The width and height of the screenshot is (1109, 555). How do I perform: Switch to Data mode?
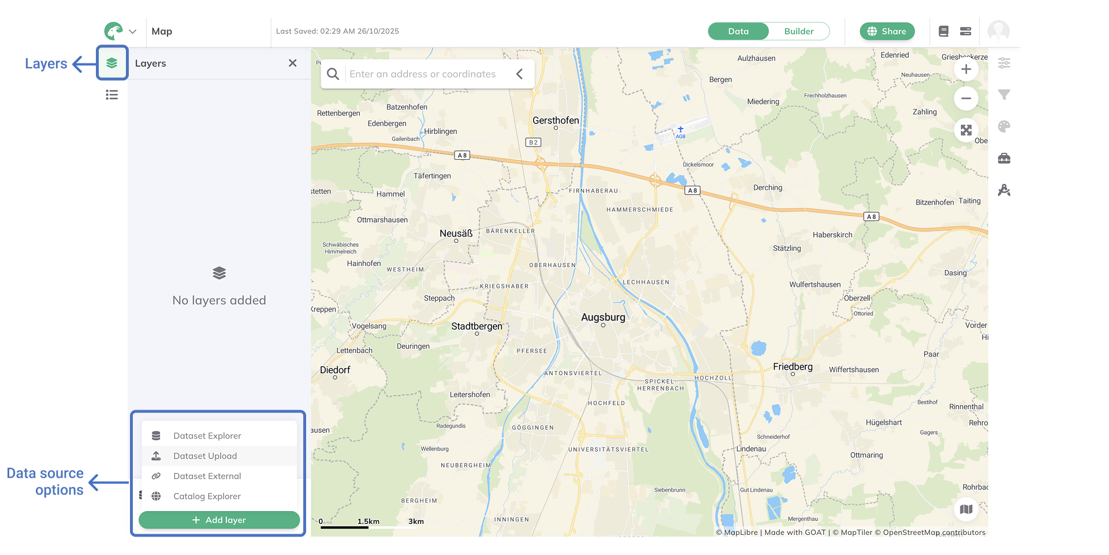pyautogui.click(x=738, y=31)
